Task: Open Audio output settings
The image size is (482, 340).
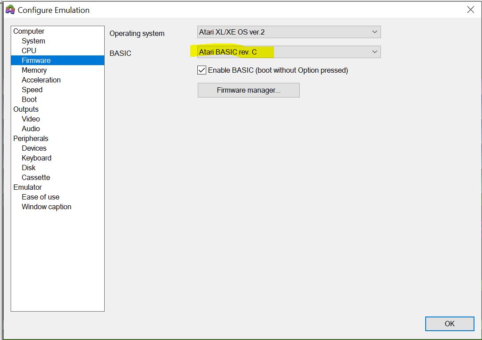Action: (x=31, y=129)
